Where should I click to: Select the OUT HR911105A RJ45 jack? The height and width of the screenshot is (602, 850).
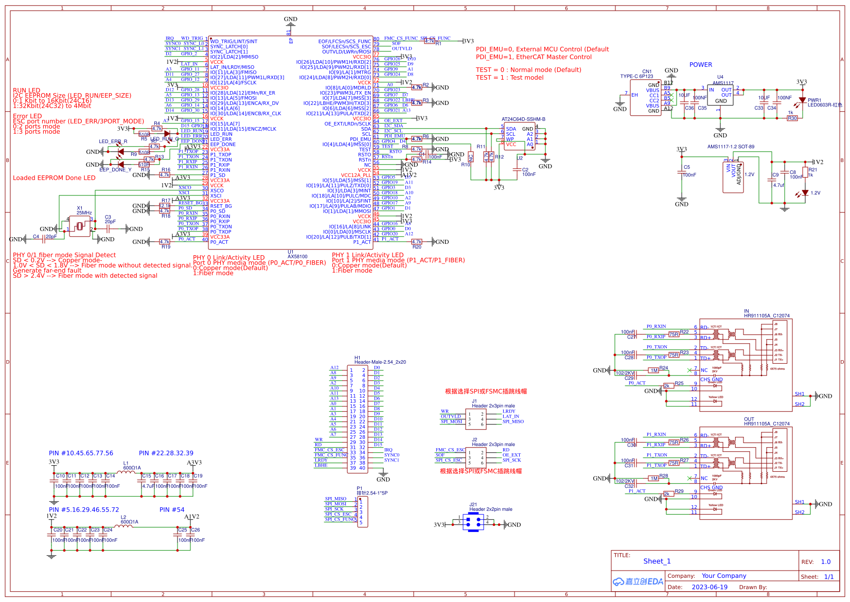tap(746, 473)
